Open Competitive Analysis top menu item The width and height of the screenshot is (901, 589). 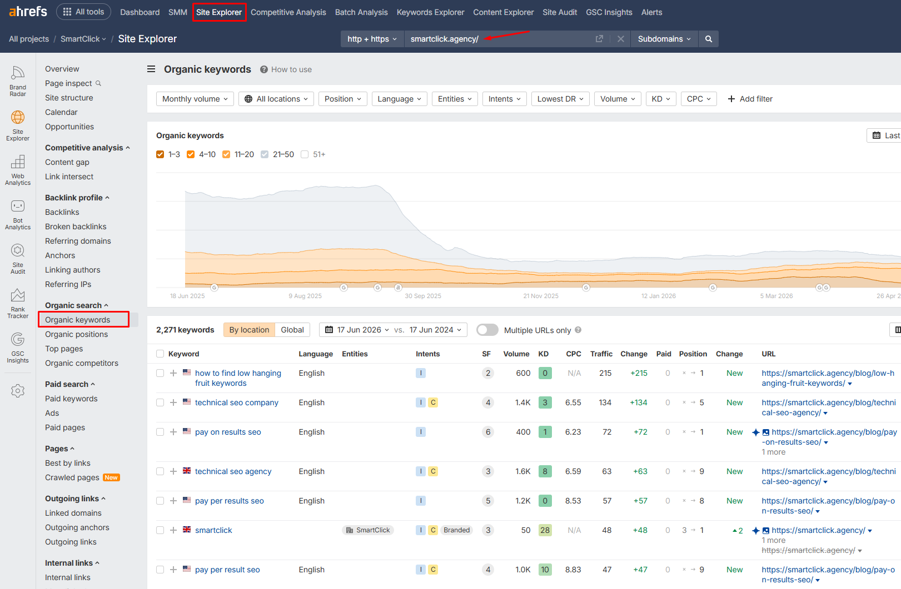288,12
